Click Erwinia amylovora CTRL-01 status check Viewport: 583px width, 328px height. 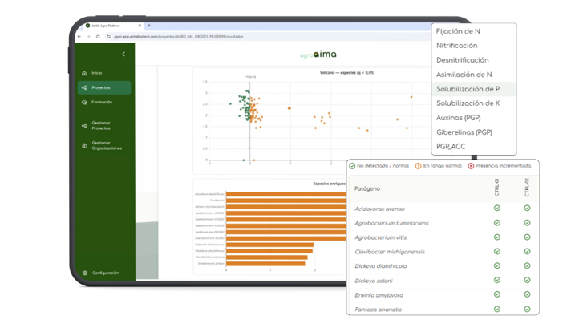tap(497, 294)
